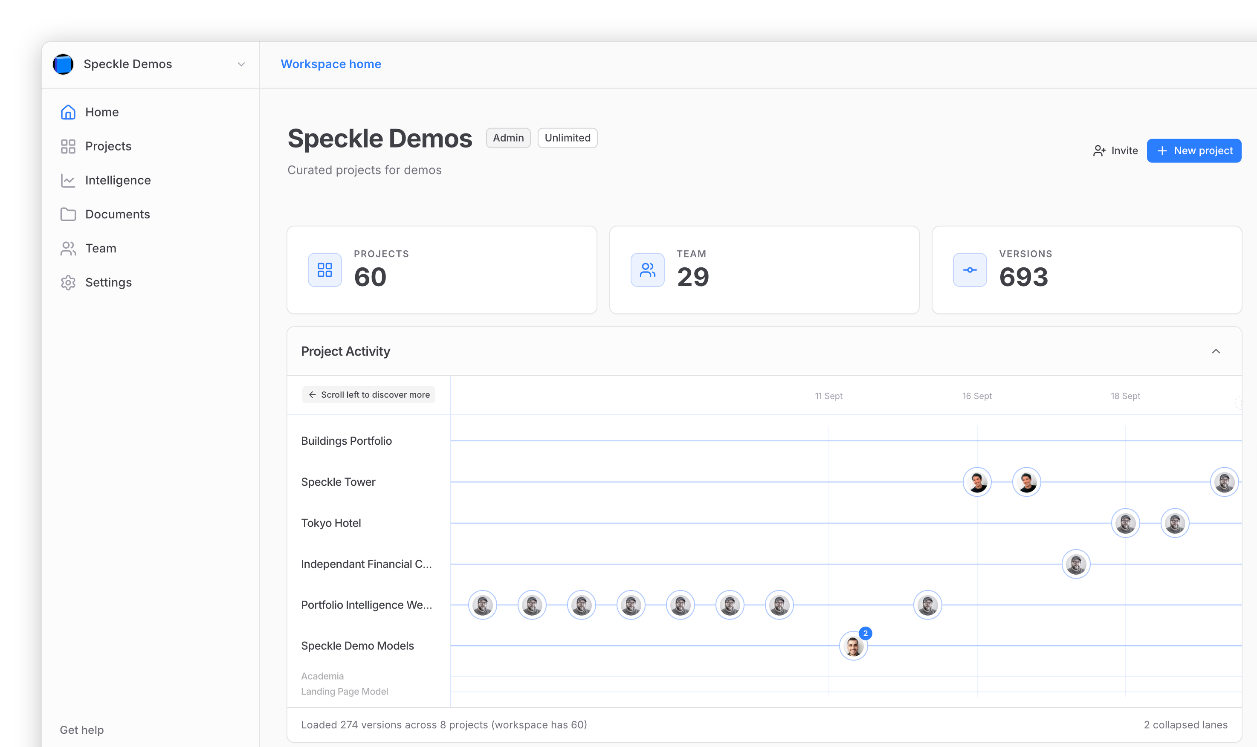Select the 18 Sept date marker
The width and height of the screenshot is (1257, 747).
click(x=1125, y=396)
